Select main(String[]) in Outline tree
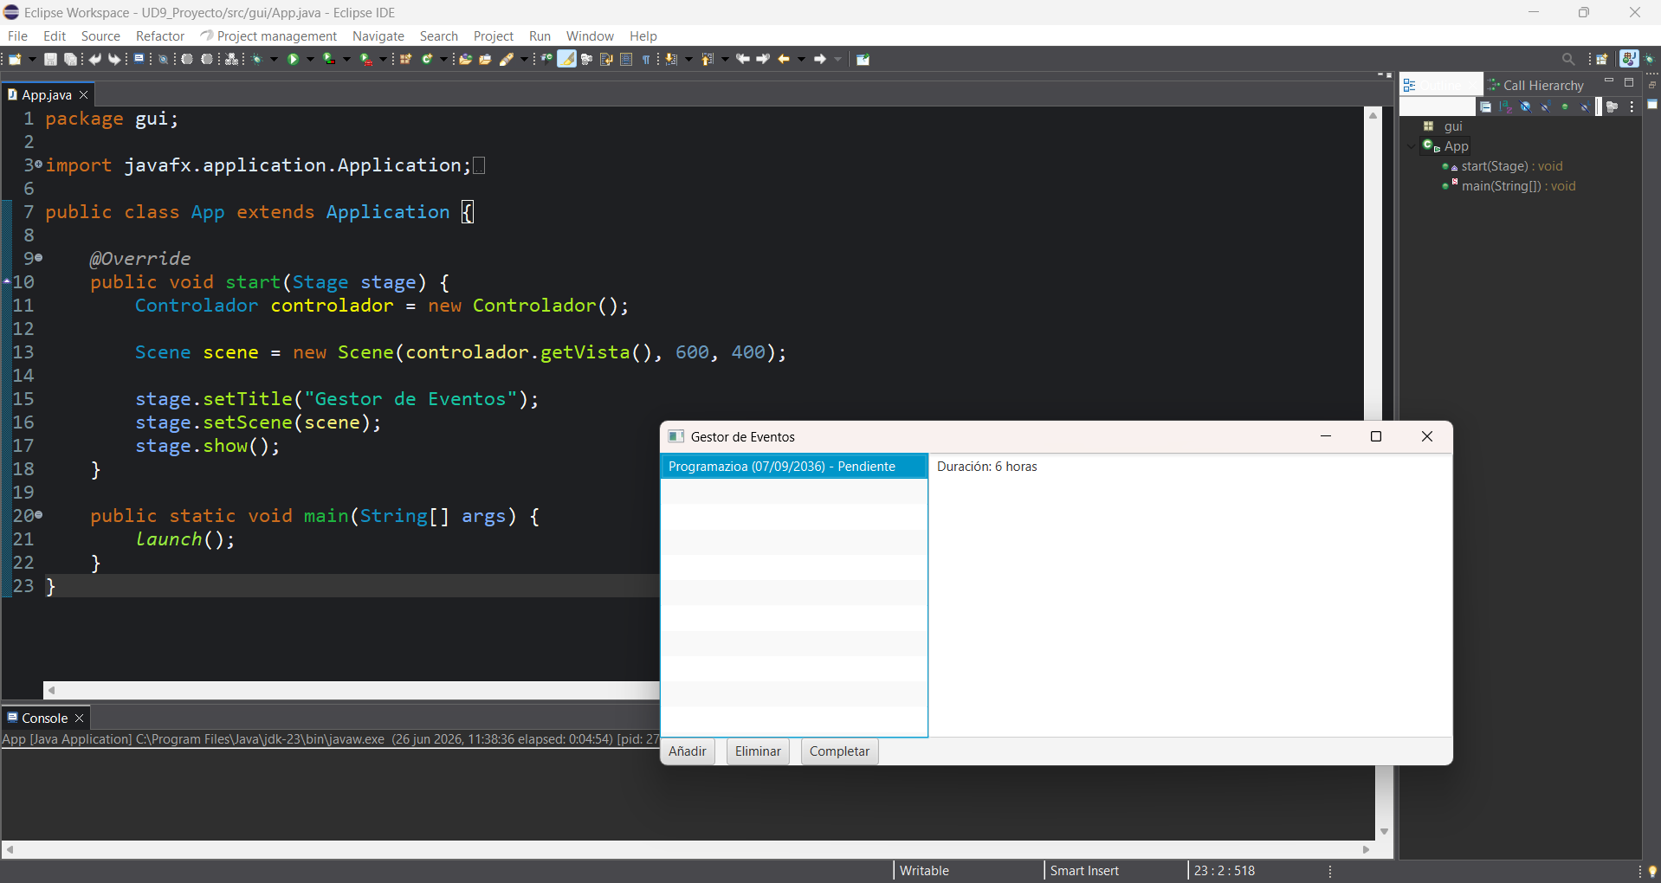Screen dimensions: 1661x883 click(x=1509, y=186)
